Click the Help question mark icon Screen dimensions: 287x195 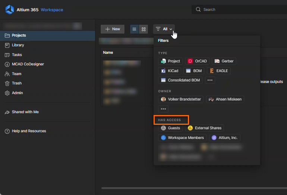(x=7, y=131)
